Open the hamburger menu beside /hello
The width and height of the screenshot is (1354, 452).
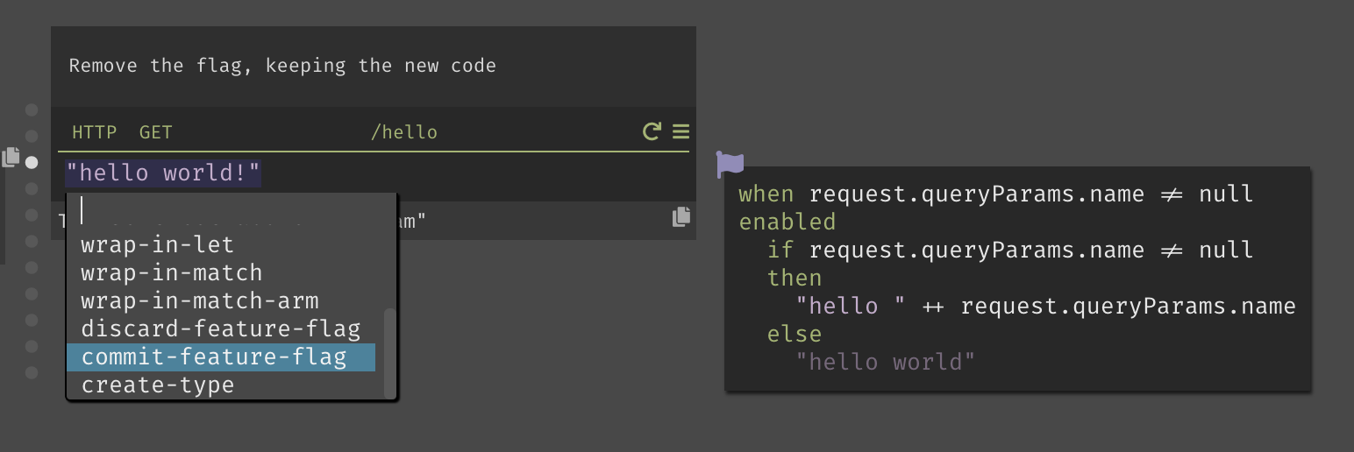pos(681,131)
